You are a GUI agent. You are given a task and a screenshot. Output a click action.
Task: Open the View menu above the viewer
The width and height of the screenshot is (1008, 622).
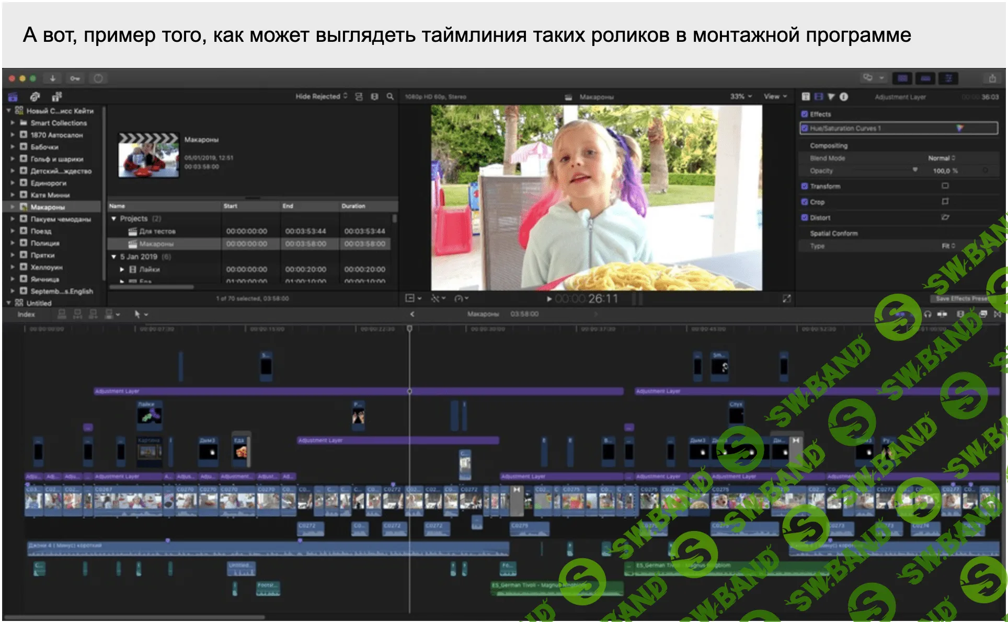[774, 96]
